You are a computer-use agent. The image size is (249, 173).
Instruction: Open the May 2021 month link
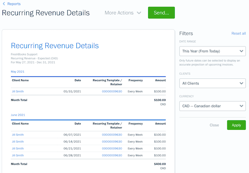click(17, 71)
